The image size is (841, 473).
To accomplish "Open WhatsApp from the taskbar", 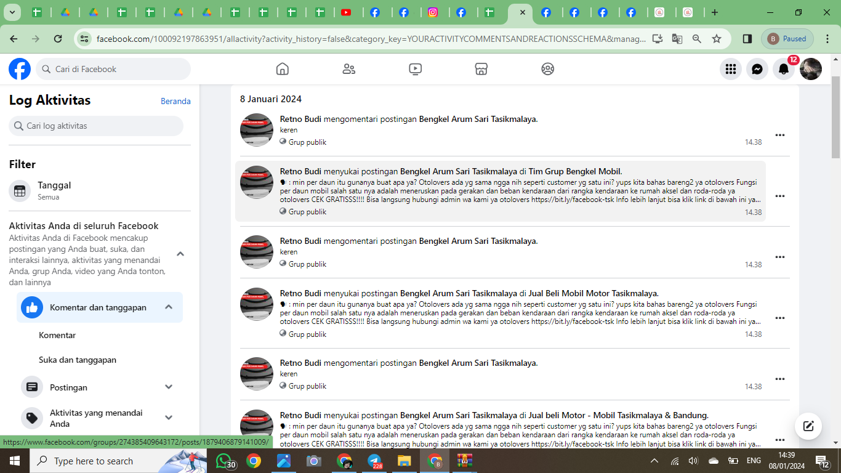I will tap(225, 461).
